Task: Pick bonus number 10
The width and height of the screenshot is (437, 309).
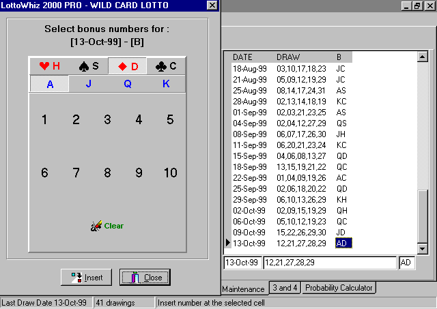Action: click(x=171, y=173)
